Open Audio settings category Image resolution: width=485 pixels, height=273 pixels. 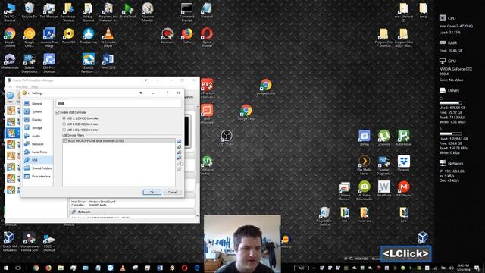coord(38,136)
